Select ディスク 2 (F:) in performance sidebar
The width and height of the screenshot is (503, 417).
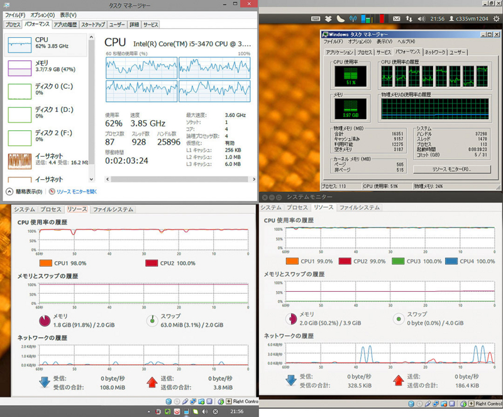click(46, 138)
